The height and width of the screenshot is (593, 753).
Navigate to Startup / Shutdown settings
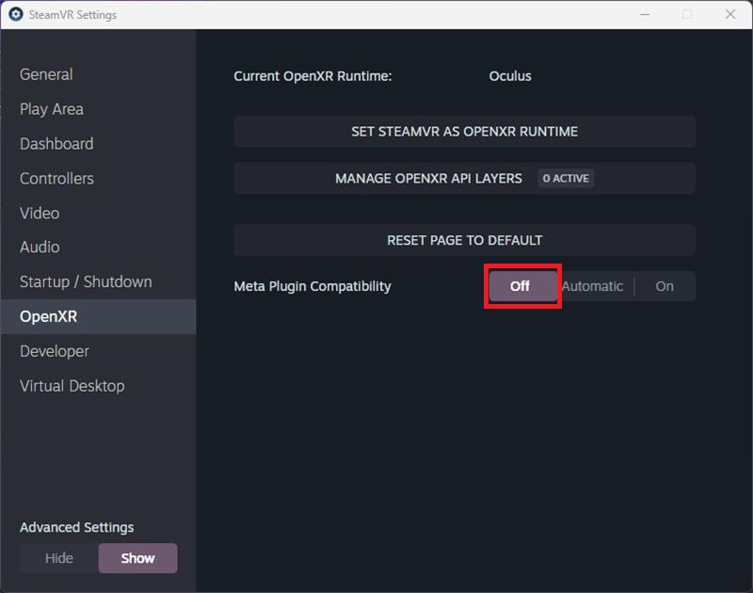click(x=86, y=281)
